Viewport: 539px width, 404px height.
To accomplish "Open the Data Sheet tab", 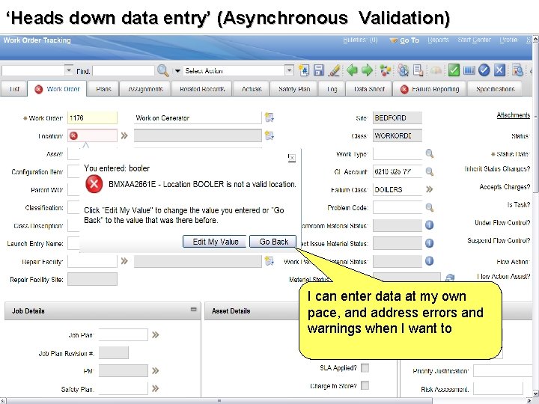I will (x=369, y=89).
